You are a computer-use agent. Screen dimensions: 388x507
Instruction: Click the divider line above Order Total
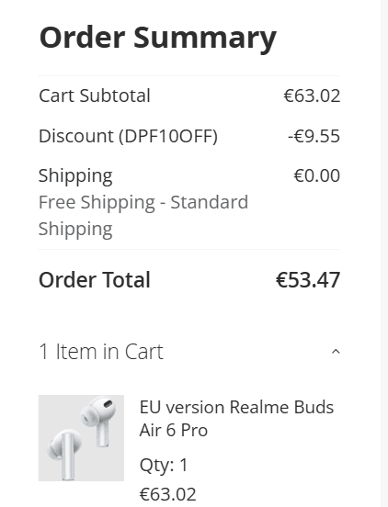pos(189,249)
